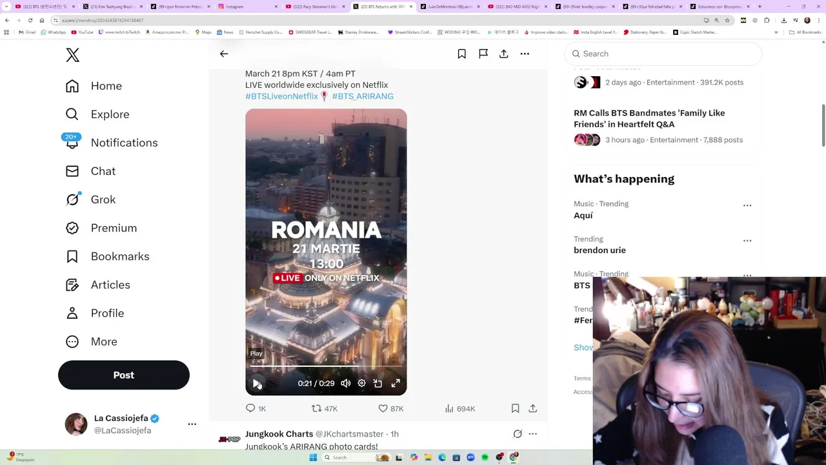
Task: View post analytics showing 694K views
Action: pos(460,408)
